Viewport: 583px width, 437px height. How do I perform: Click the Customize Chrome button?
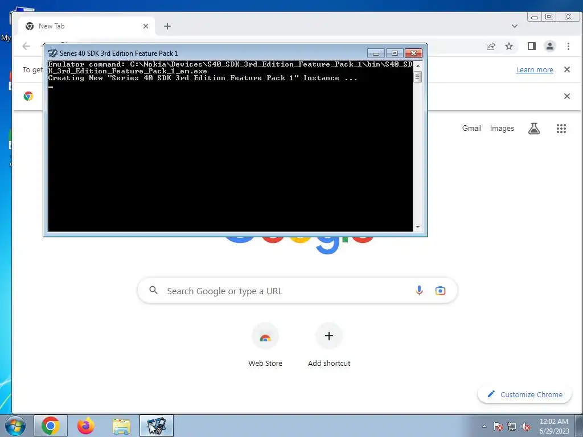(524, 394)
